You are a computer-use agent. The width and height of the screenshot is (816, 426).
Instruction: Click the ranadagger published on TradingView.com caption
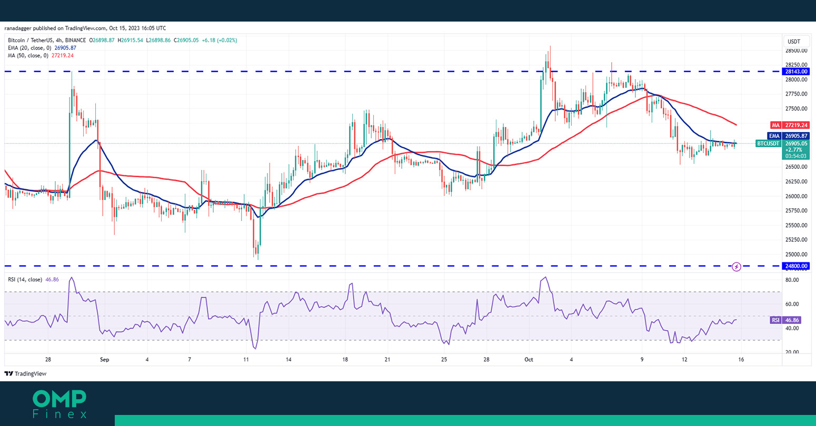tap(84, 28)
